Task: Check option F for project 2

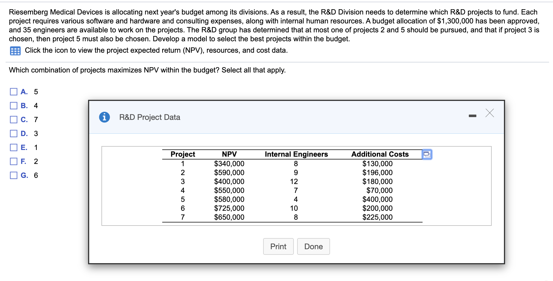Action: pyautogui.click(x=14, y=161)
